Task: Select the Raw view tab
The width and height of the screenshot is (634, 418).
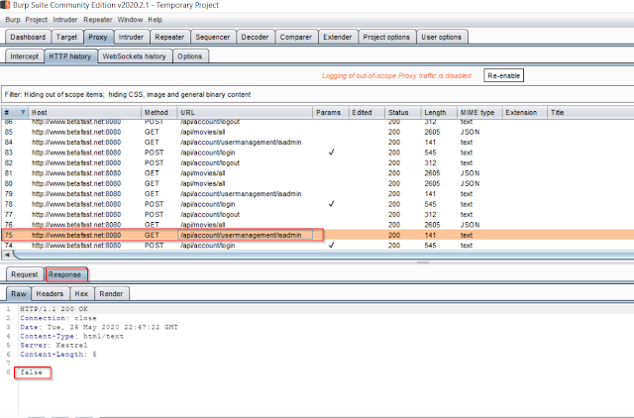Action: coord(19,294)
